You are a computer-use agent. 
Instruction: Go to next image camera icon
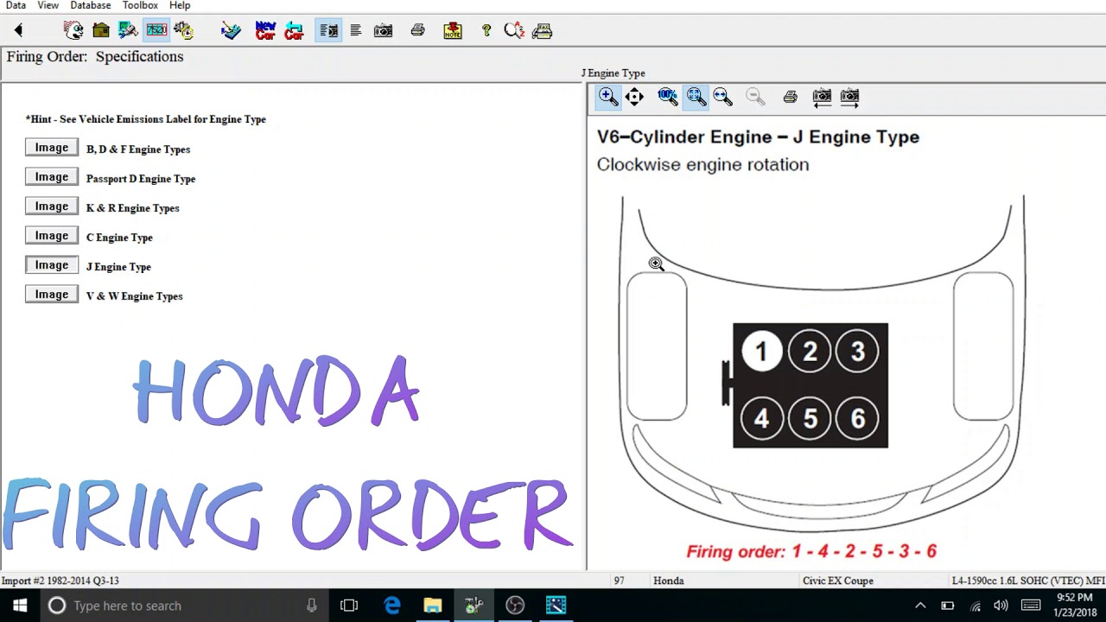pos(849,97)
